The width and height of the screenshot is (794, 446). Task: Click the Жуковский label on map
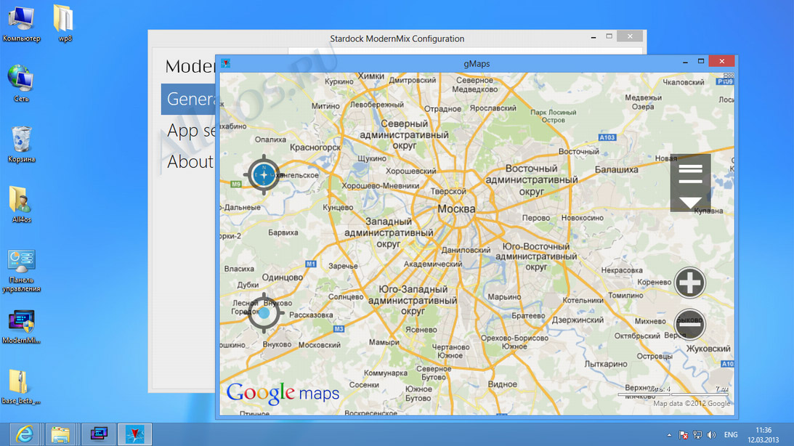tap(708, 349)
